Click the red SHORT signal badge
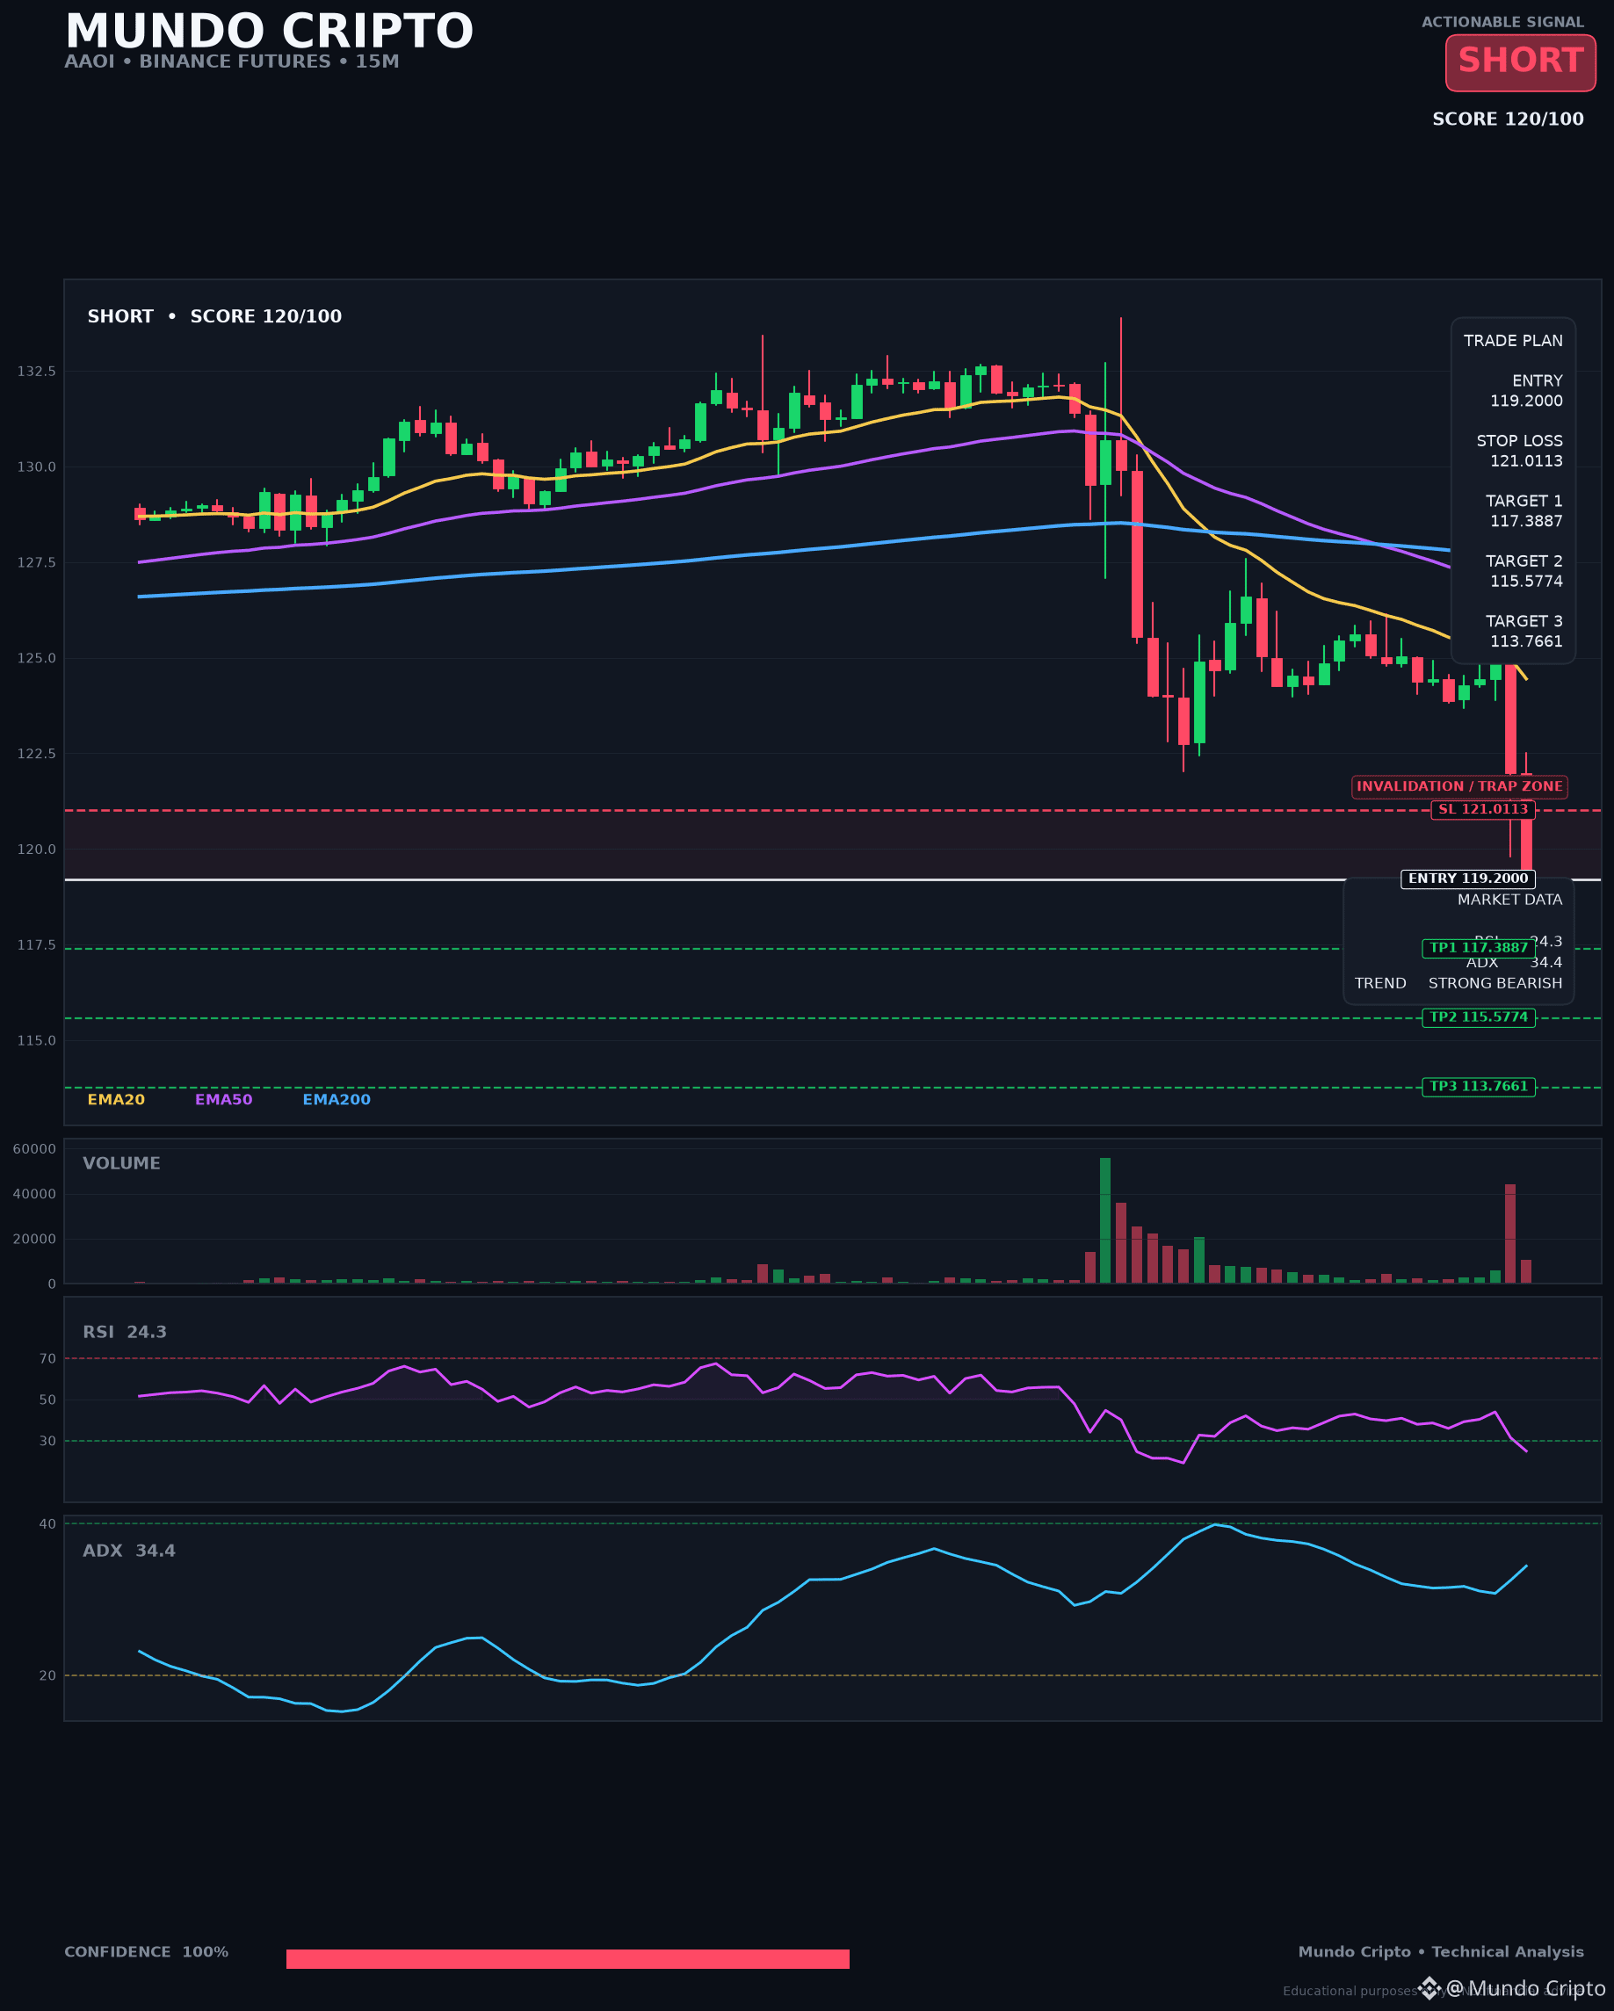Image resolution: width=1614 pixels, height=2011 pixels. (1520, 62)
